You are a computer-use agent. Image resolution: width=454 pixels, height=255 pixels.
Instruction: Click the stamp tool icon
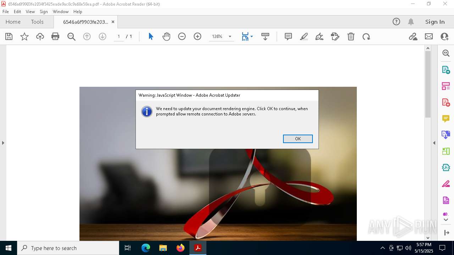[x=335, y=36]
